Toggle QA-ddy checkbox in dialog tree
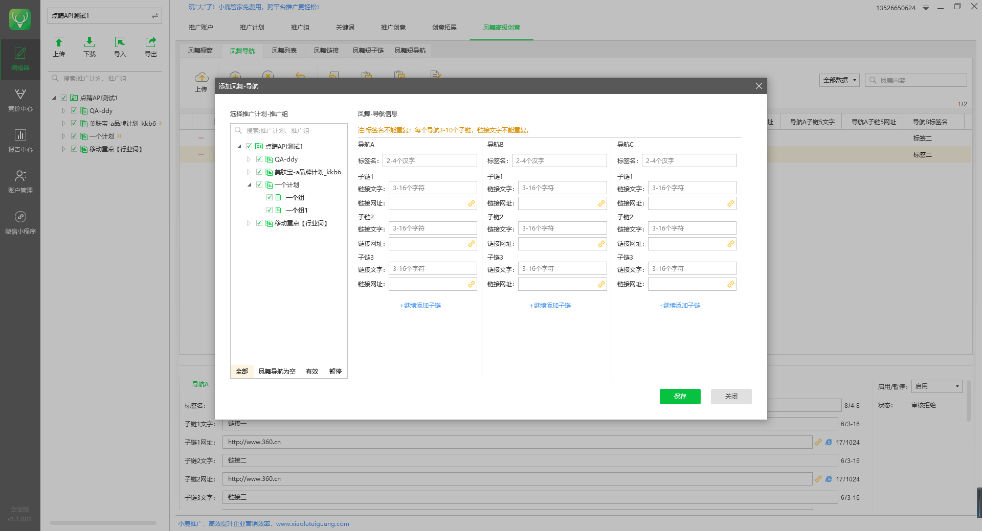The image size is (982, 531). (259, 159)
